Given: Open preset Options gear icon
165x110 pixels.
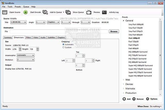Looking at the screenshot, I should click(x=148, y=99).
